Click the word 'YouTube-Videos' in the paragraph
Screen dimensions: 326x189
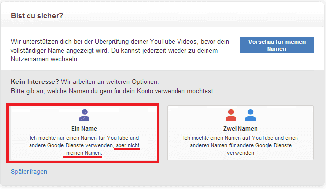click(x=173, y=42)
